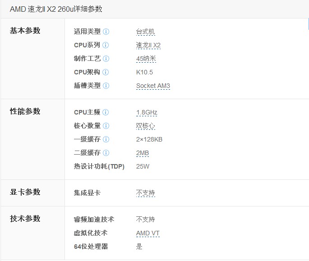The height and width of the screenshot is (261, 309).
Task: Click the 显卡参数 section heading
Action: pos(25,192)
